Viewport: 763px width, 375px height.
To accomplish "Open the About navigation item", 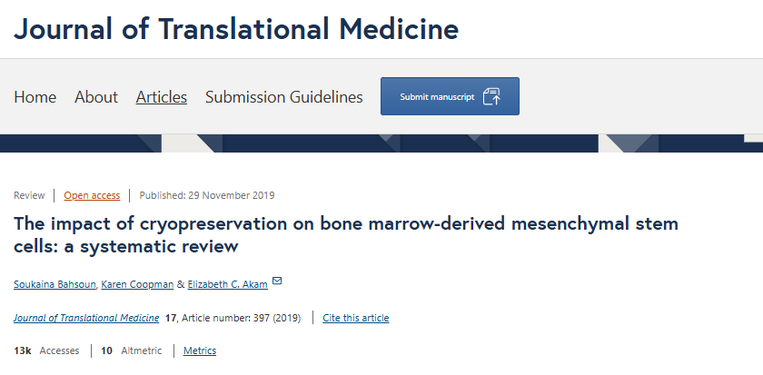I will click(96, 97).
